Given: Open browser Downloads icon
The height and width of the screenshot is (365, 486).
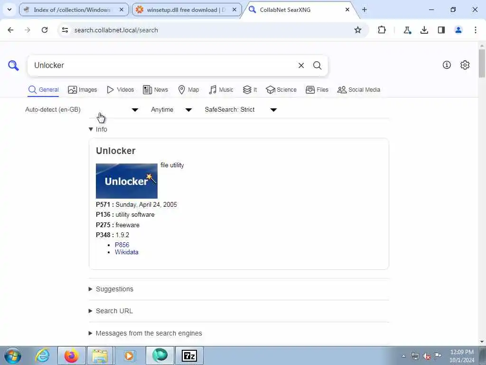Looking at the screenshot, I should tap(424, 30).
